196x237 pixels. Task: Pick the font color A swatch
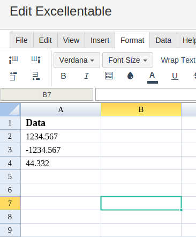[153, 77]
